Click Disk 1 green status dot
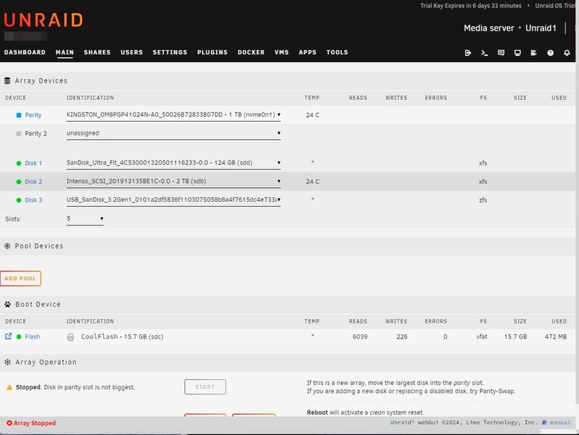 19,163
